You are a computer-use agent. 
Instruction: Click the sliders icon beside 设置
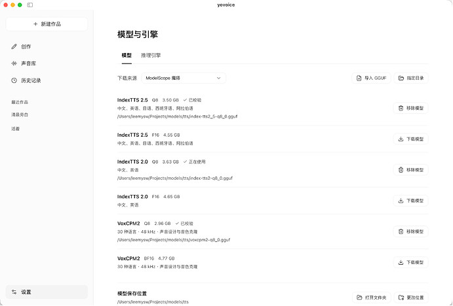(x=14, y=292)
